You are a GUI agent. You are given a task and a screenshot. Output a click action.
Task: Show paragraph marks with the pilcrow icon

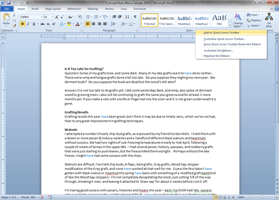135,17
